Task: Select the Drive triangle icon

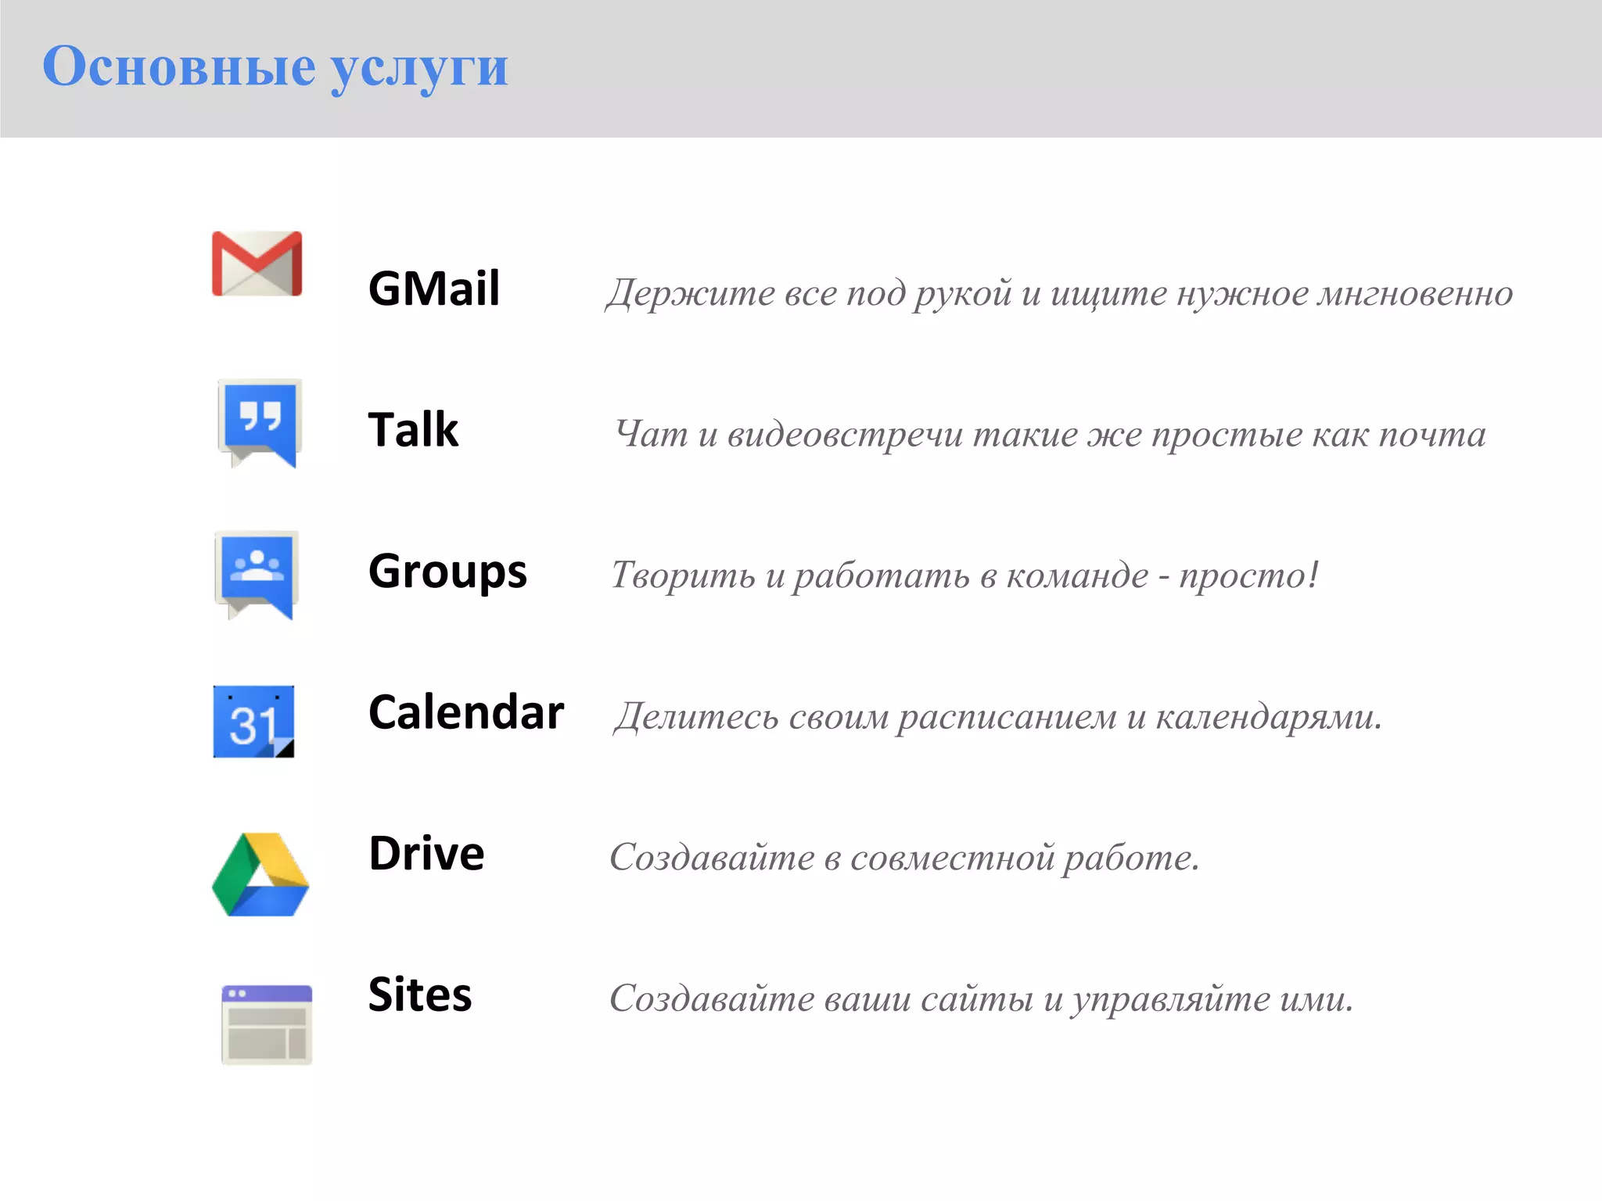Action: click(260, 874)
